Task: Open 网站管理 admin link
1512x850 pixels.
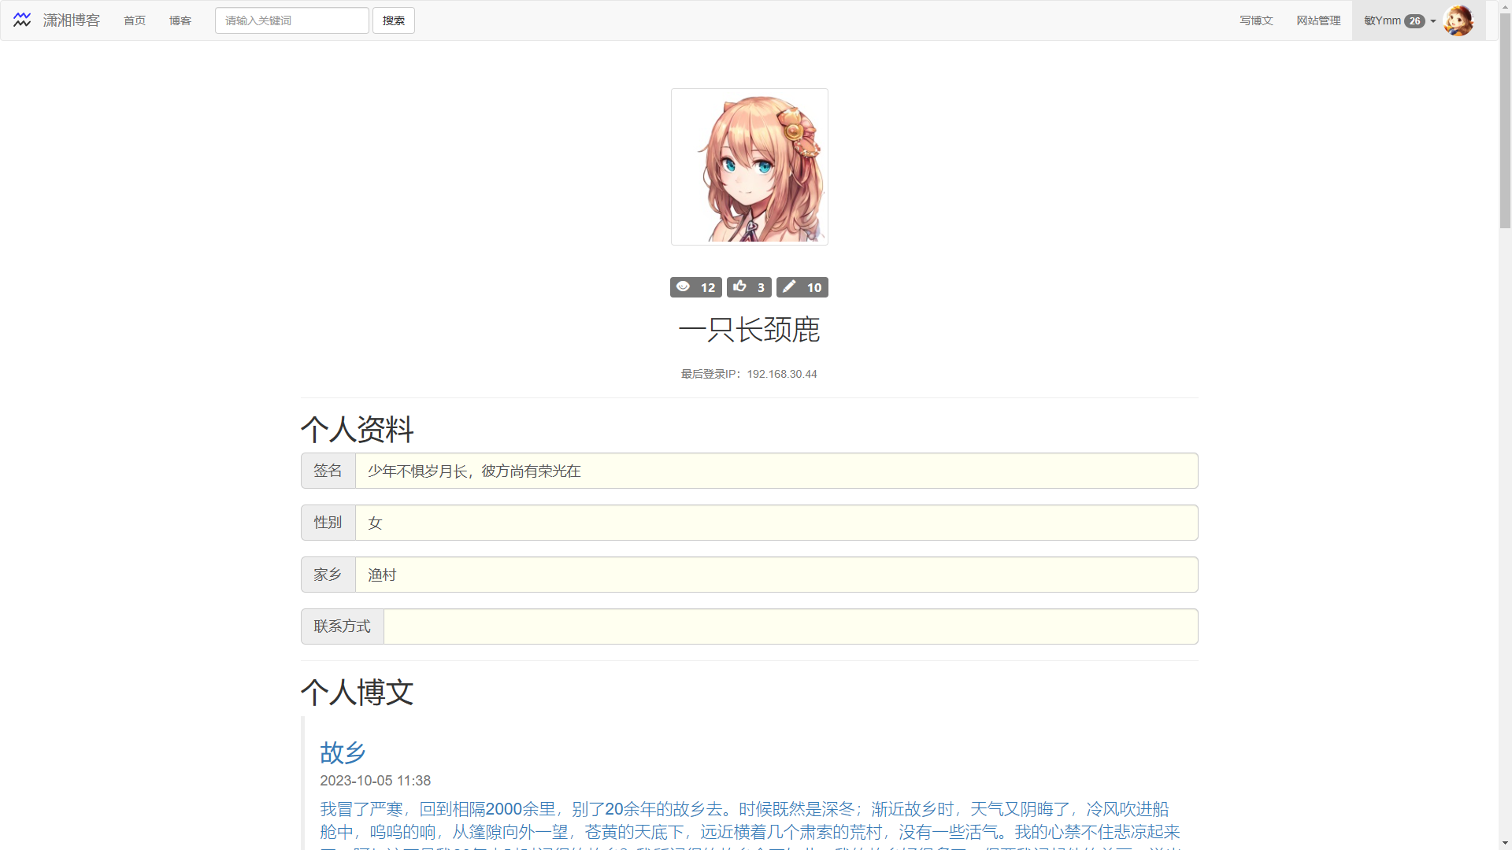Action: click(x=1318, y=20)
